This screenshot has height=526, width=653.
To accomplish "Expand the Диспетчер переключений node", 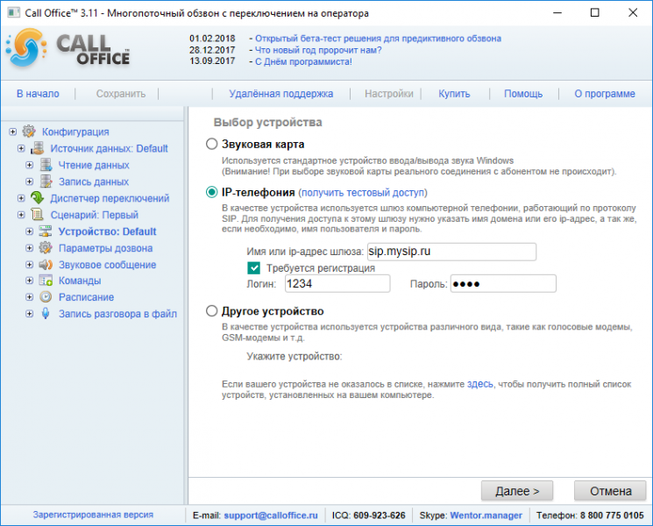I will click(21, 198).
